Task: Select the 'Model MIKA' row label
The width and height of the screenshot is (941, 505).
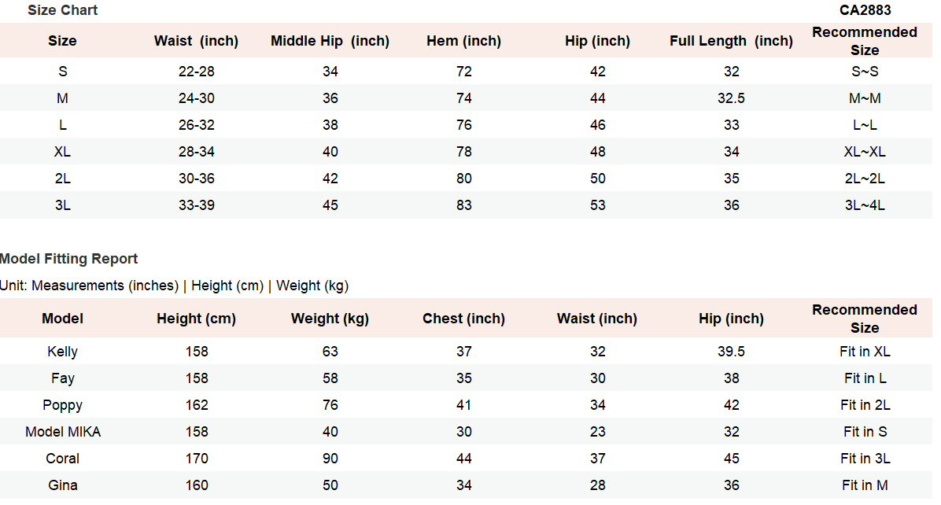Action: click(63, 432)
